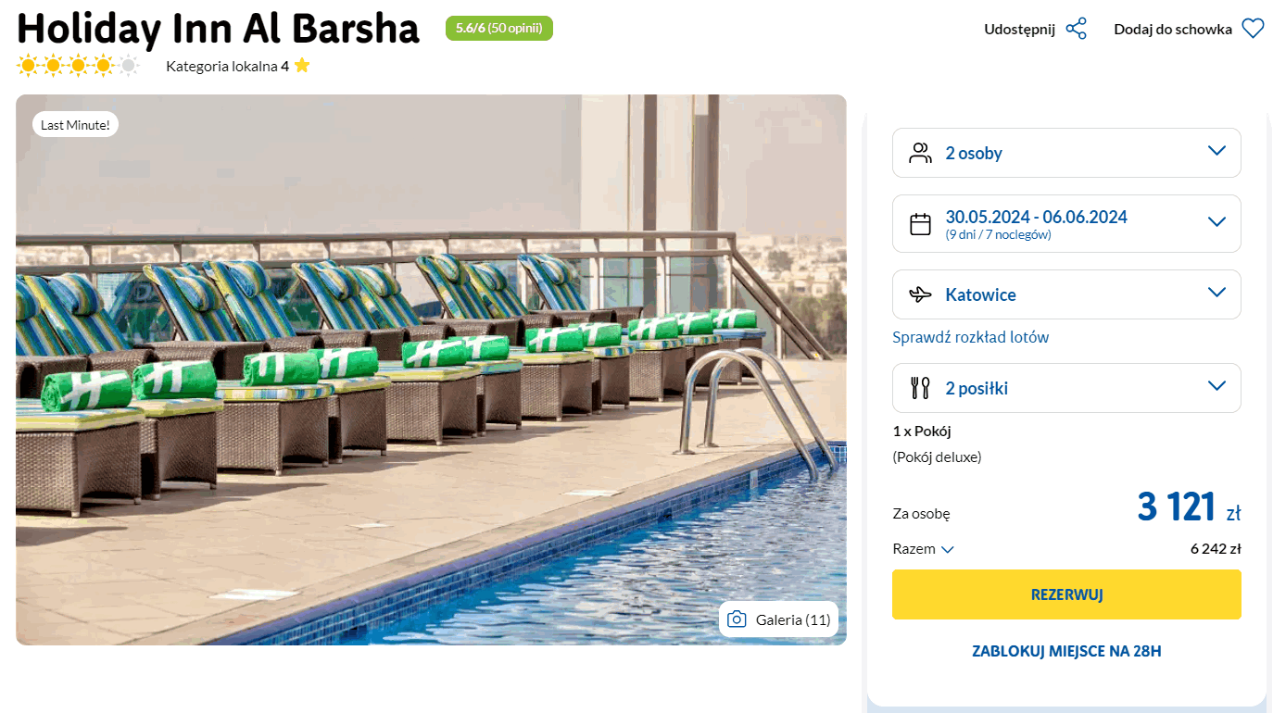
Task: Click the camera icon in Galeria button
Action: [737, 619]
